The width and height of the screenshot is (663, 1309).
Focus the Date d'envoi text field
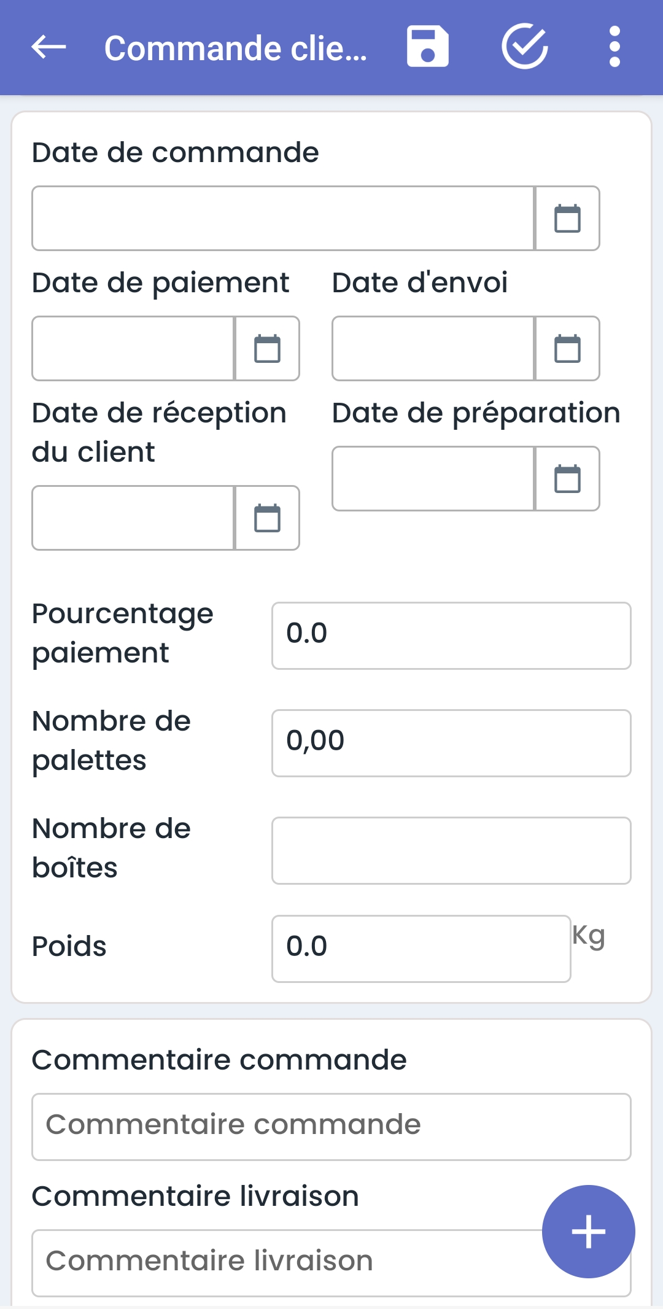433,349
